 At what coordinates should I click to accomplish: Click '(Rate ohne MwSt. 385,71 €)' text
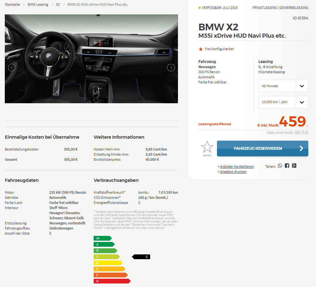pos(287,133)
